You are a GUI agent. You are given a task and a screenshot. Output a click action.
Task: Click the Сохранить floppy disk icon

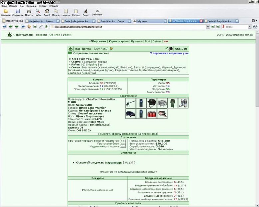(18, 11)
